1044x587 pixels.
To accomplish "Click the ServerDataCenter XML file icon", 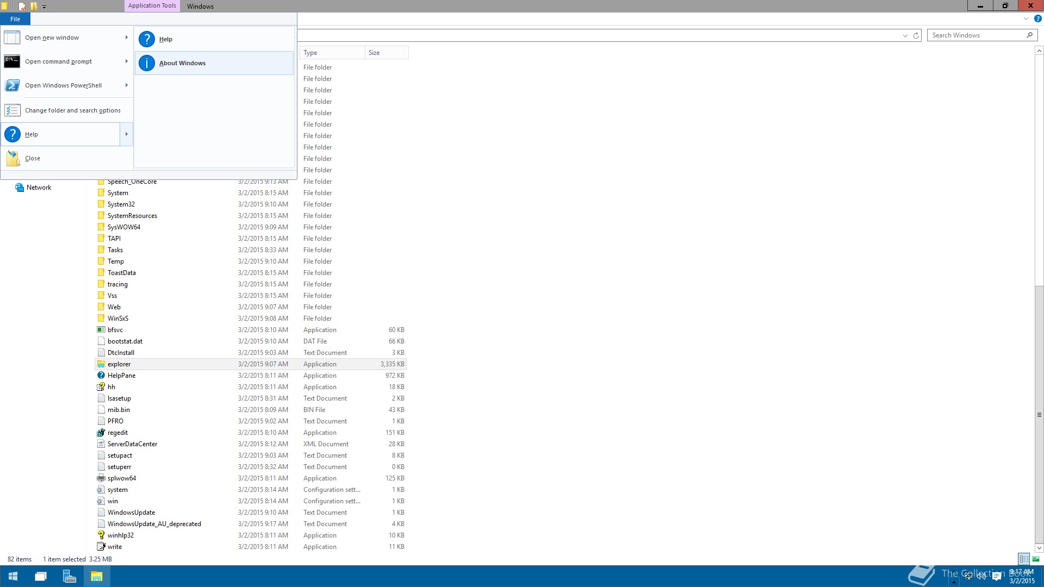I will (x=101, y=444).
